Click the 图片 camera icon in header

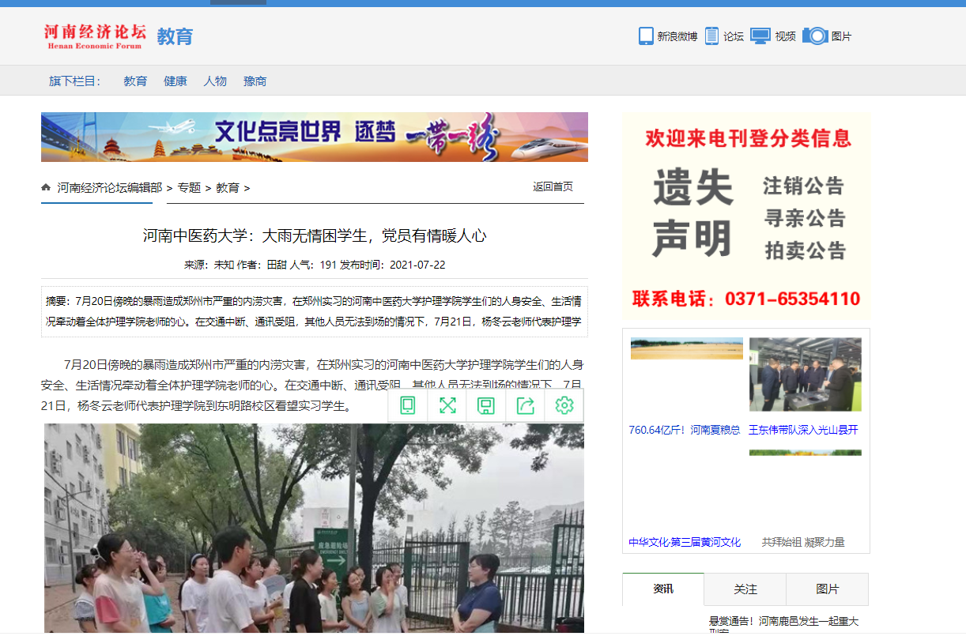pyautogui.click(x=815, y=36)
